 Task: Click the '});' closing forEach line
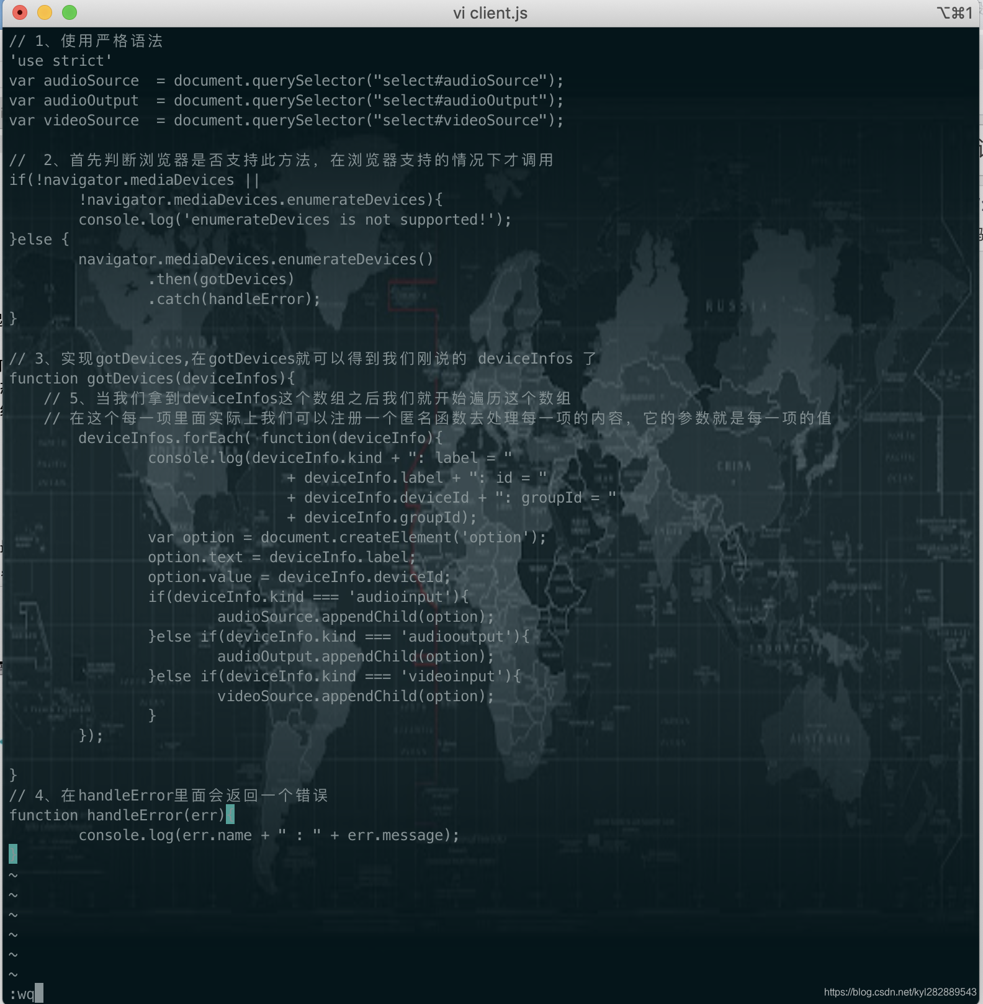91,736
